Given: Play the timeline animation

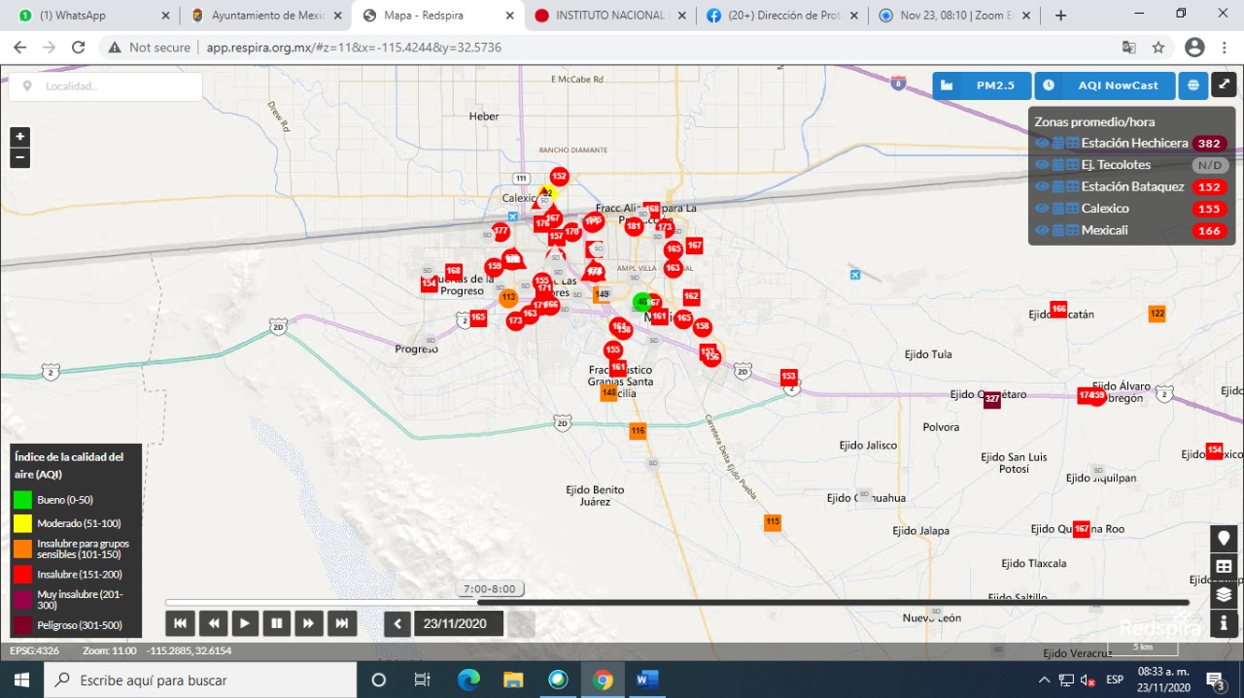Looking at the screenshot, I should pos(245,623).
